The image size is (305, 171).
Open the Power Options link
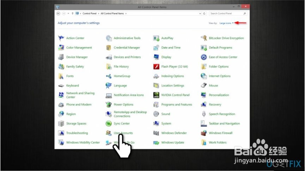pos(123,104)
